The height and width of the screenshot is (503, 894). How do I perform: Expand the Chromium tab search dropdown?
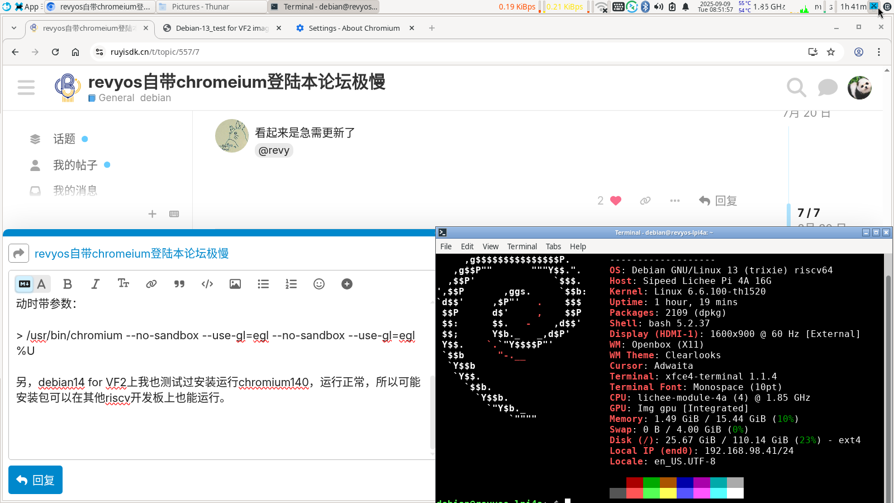[x=14, y=28]
